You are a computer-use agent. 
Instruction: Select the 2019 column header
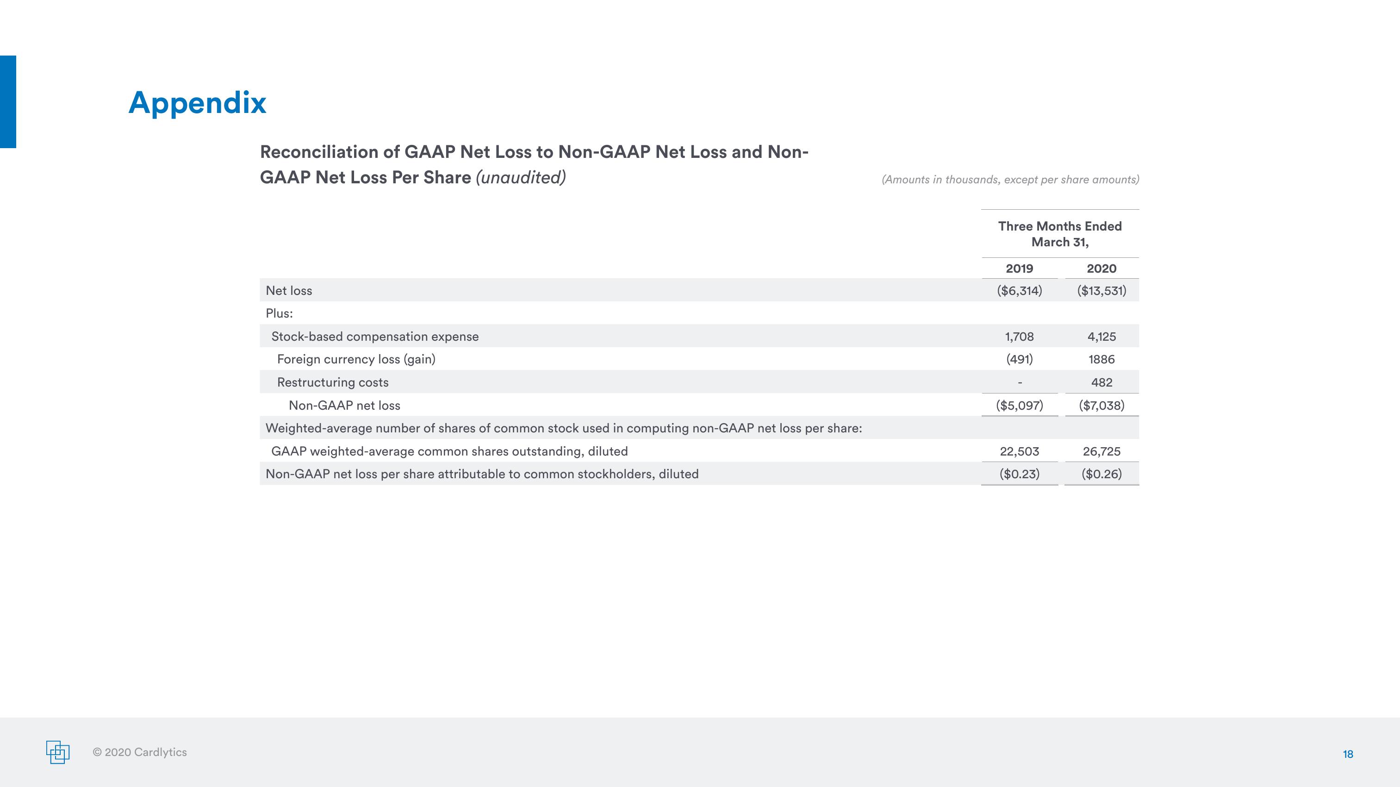tap(1019, 269)
